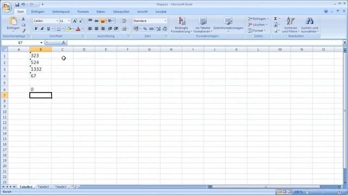
Task: Enable wrap text for the cell
Action: 124,21
